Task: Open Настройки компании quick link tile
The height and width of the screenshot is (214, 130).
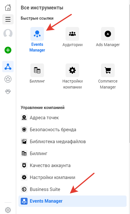Action: (x=72, y=77)
